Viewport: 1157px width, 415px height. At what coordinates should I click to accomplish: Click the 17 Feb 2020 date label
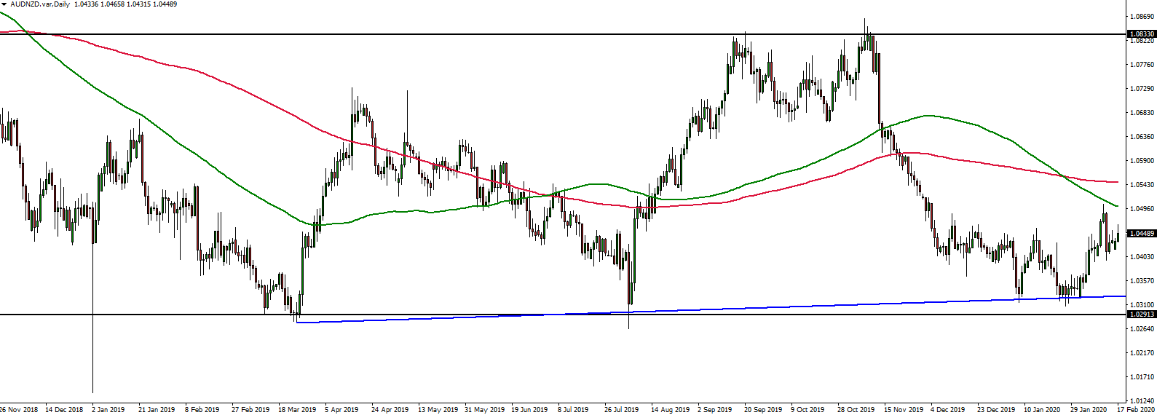(1135, 410)
